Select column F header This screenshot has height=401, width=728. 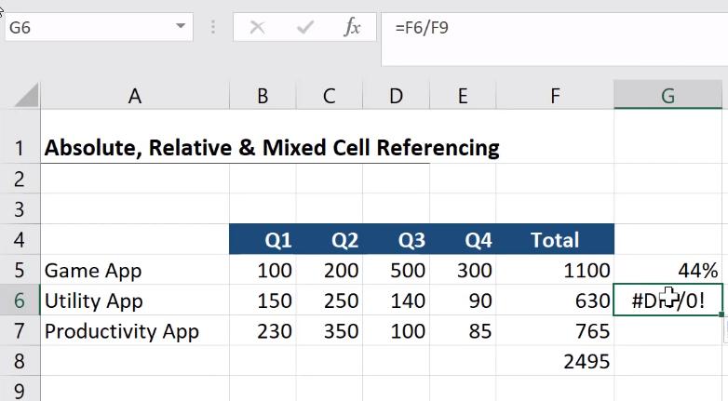click(555, 95)
